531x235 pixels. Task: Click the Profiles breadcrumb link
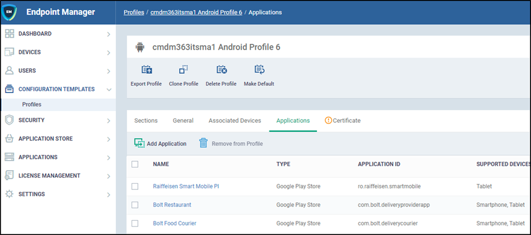[134, 12]
